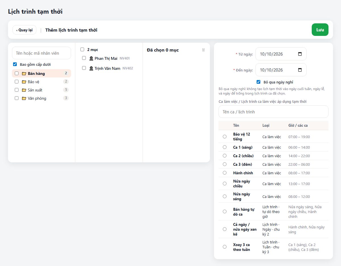
Task: Choose the "Ca 2 (chiều)" radio button
Action: [x=225, y=156]
